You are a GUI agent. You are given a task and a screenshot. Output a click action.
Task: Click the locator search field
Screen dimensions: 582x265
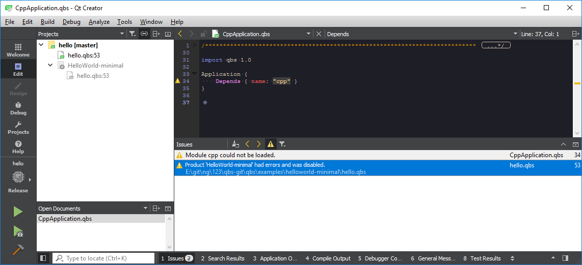point(108,258)
